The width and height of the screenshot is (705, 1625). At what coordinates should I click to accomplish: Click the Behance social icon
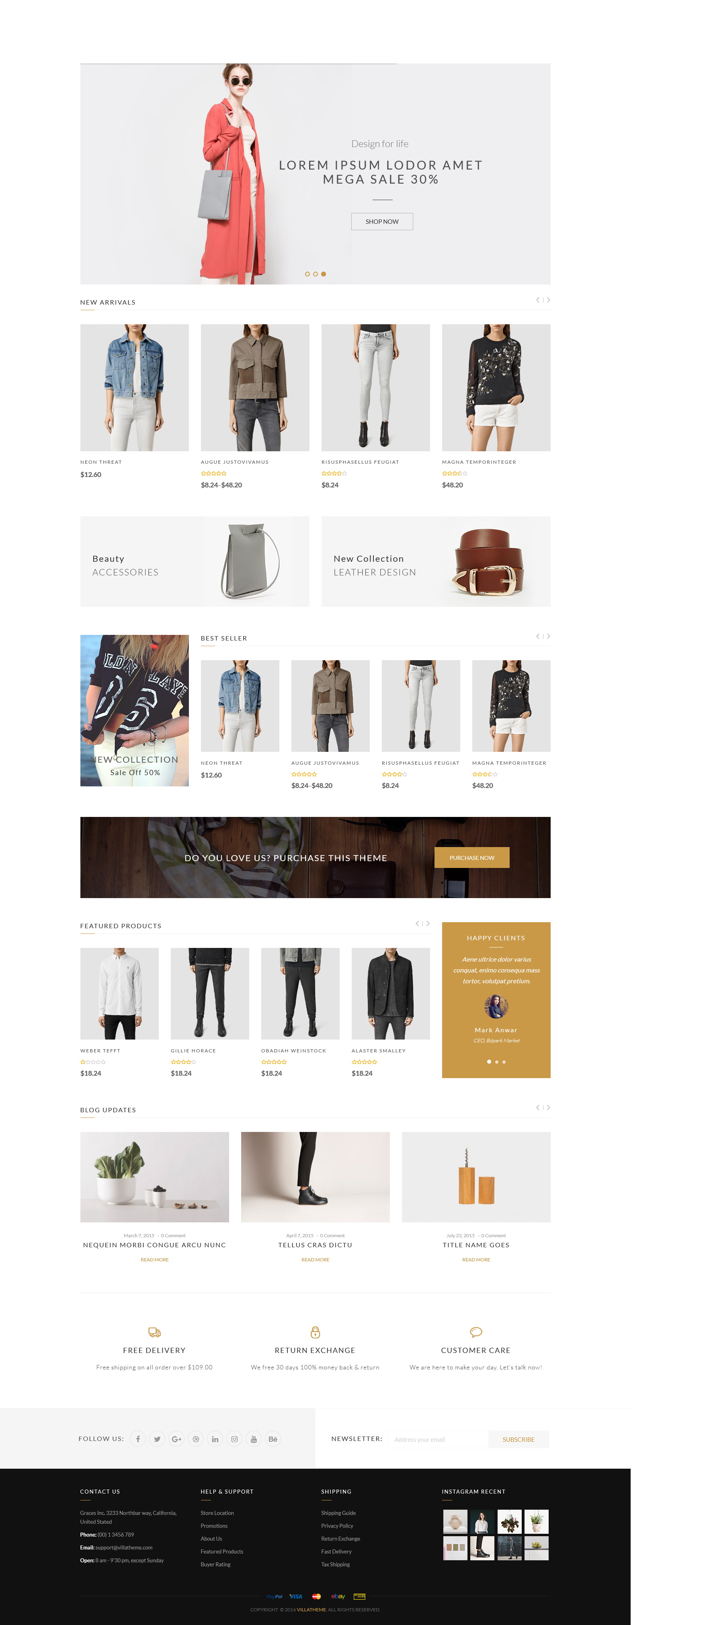273,1439
